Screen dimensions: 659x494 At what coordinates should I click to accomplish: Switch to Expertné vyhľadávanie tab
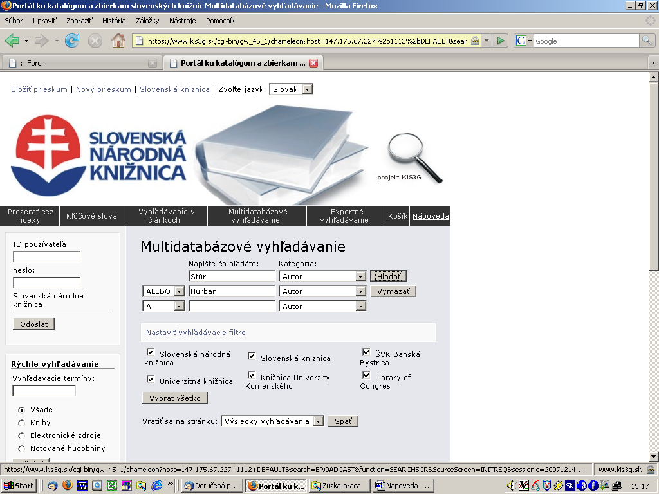(x=346, y=215)
